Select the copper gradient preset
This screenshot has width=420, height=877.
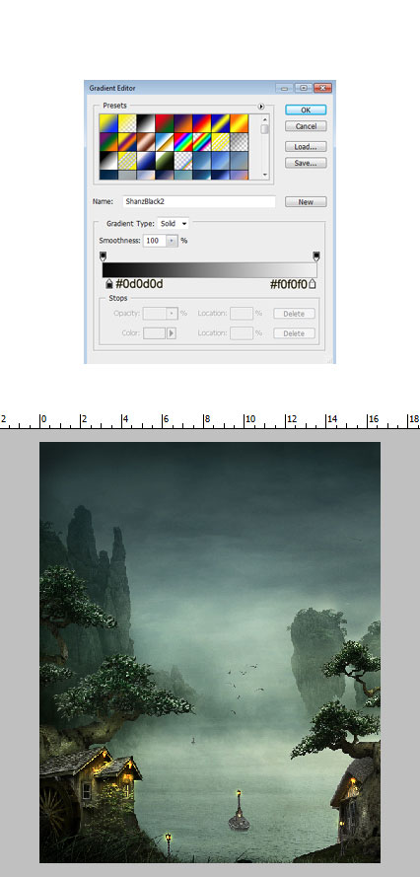[x=146, y=141]
